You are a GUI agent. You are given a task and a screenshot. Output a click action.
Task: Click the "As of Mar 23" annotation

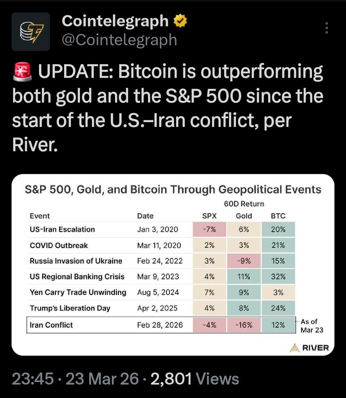311,326
